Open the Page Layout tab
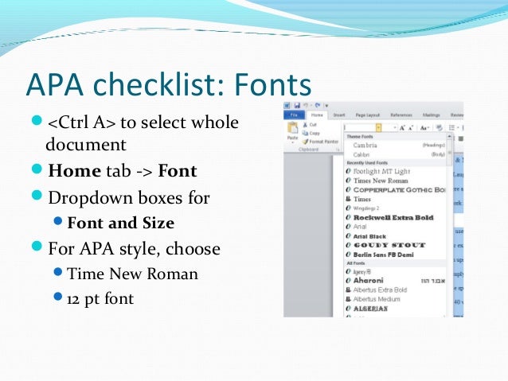The image size is (508, 381). 367,115
